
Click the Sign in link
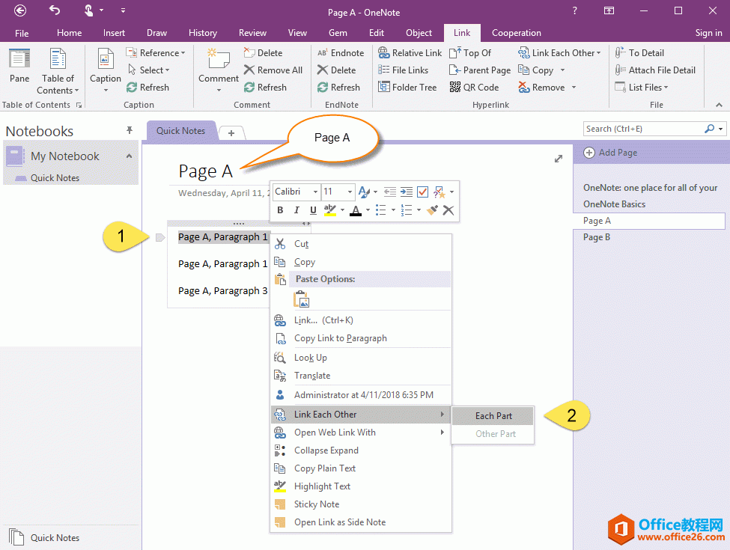tap(708, 33)
